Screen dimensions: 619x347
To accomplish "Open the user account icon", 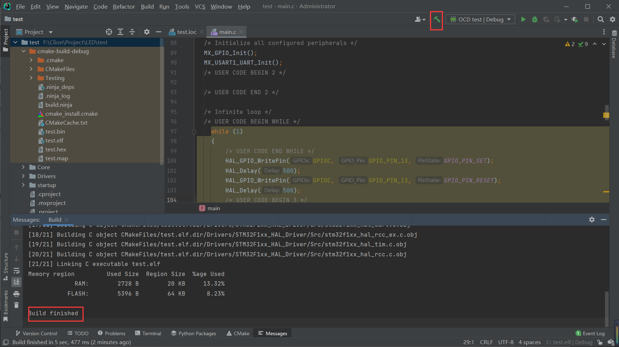I will tap(420, 19).
